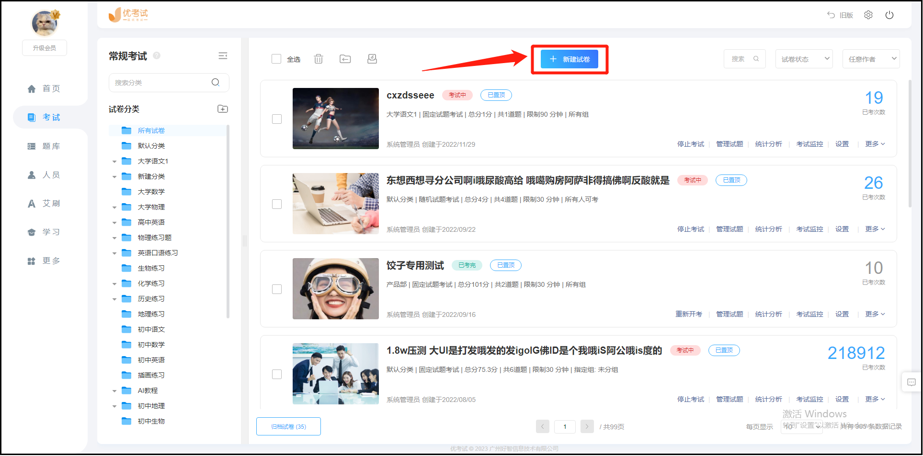Click the move-to-folder icon in toolbar

(345, 59)
